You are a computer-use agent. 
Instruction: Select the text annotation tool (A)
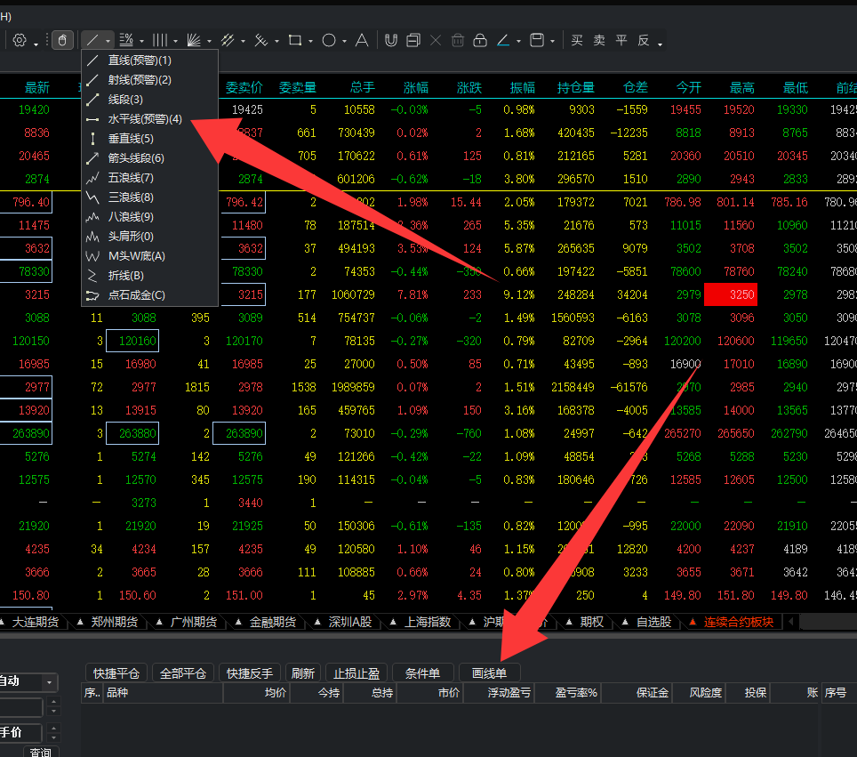coord(362,40)
